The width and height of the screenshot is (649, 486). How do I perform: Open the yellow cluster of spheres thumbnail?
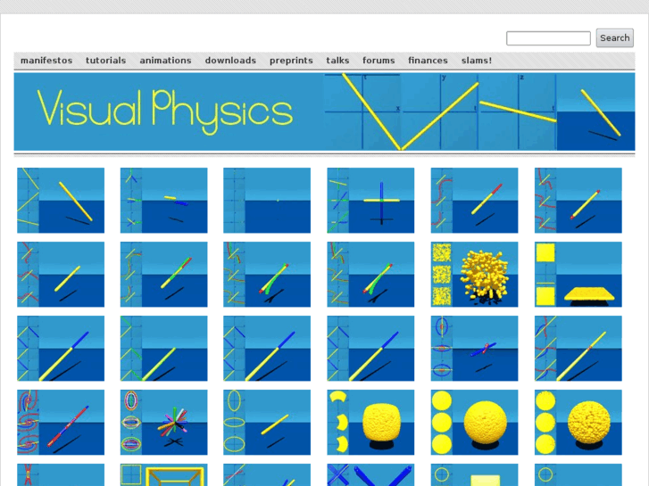pyautogui.click(x=474, y=275)
